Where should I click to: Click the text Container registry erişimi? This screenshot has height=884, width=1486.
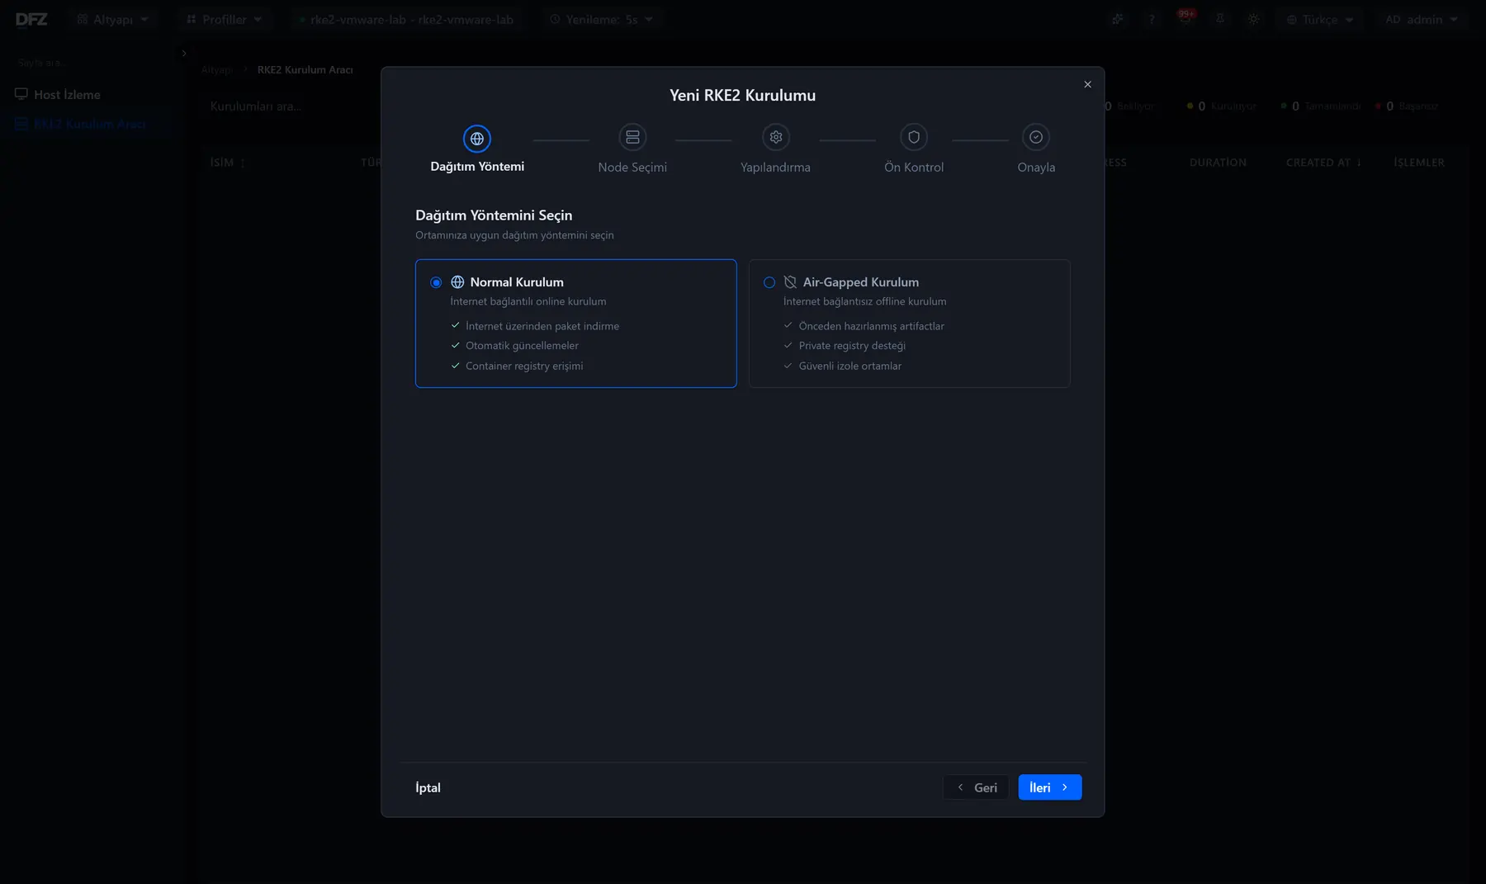point(524,366)
